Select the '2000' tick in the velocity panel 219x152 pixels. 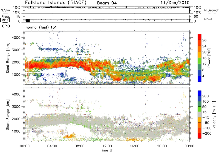point(16,119)
